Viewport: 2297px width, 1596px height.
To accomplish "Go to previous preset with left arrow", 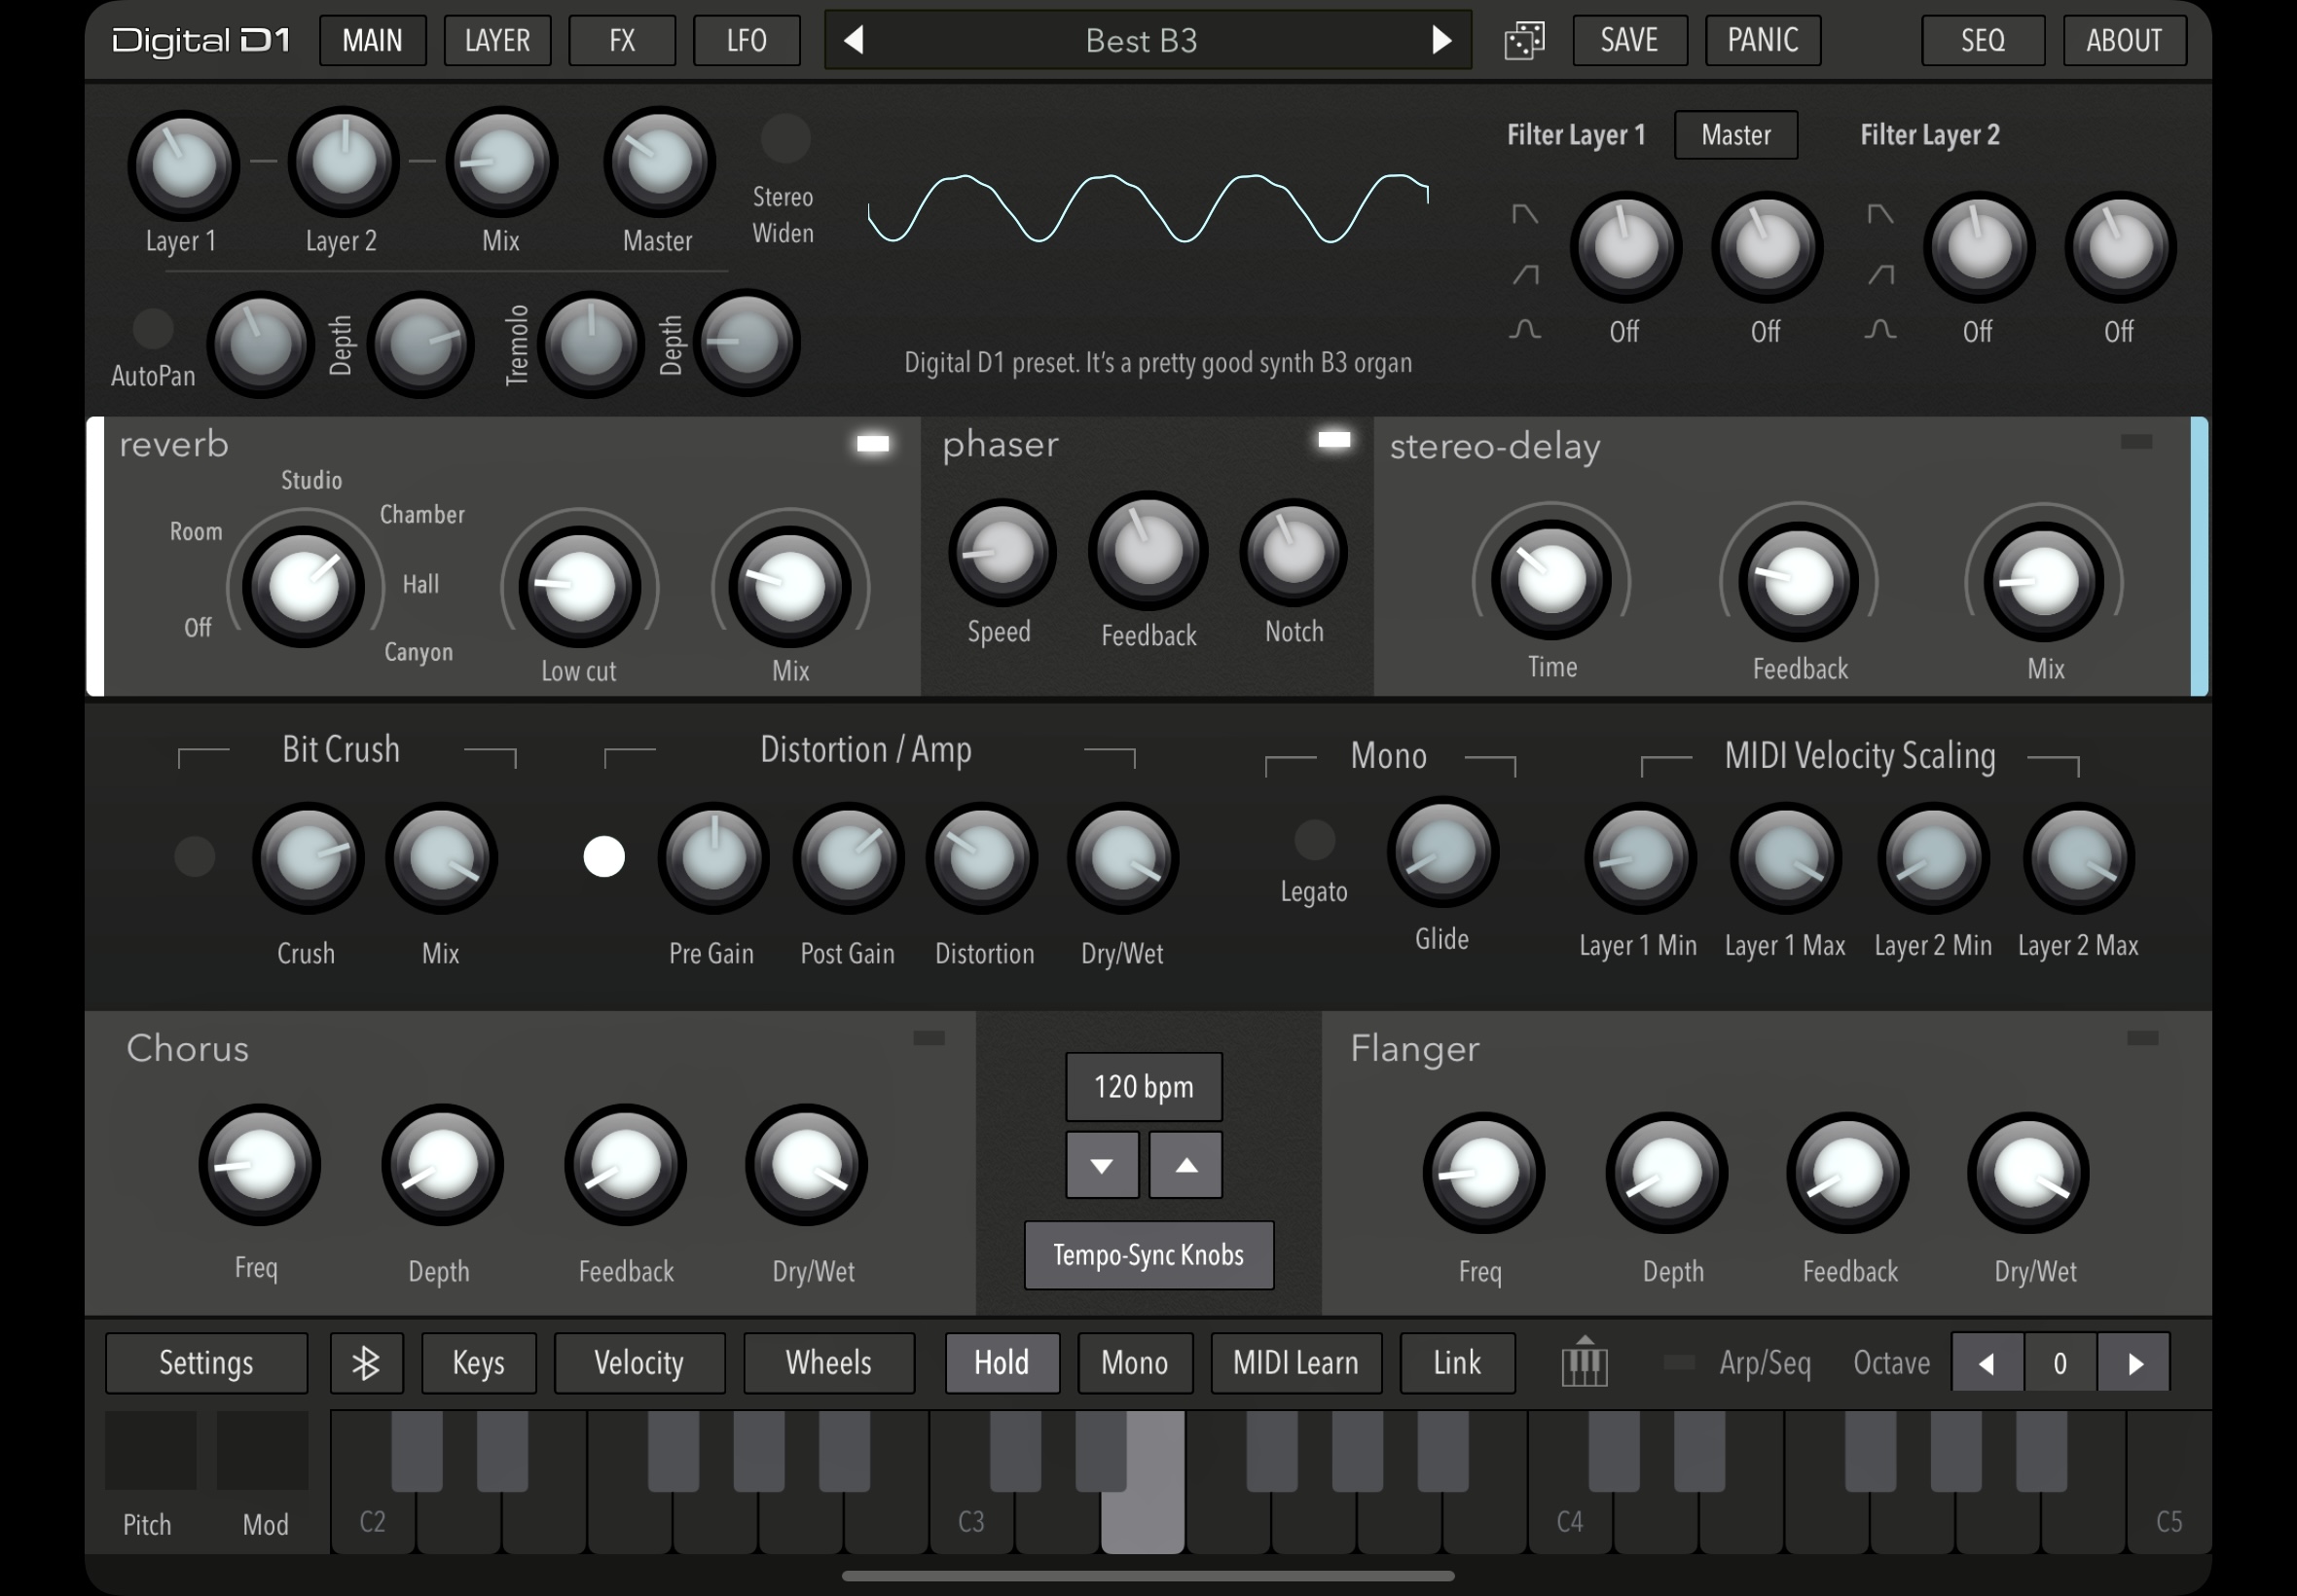I will [853, 40].
